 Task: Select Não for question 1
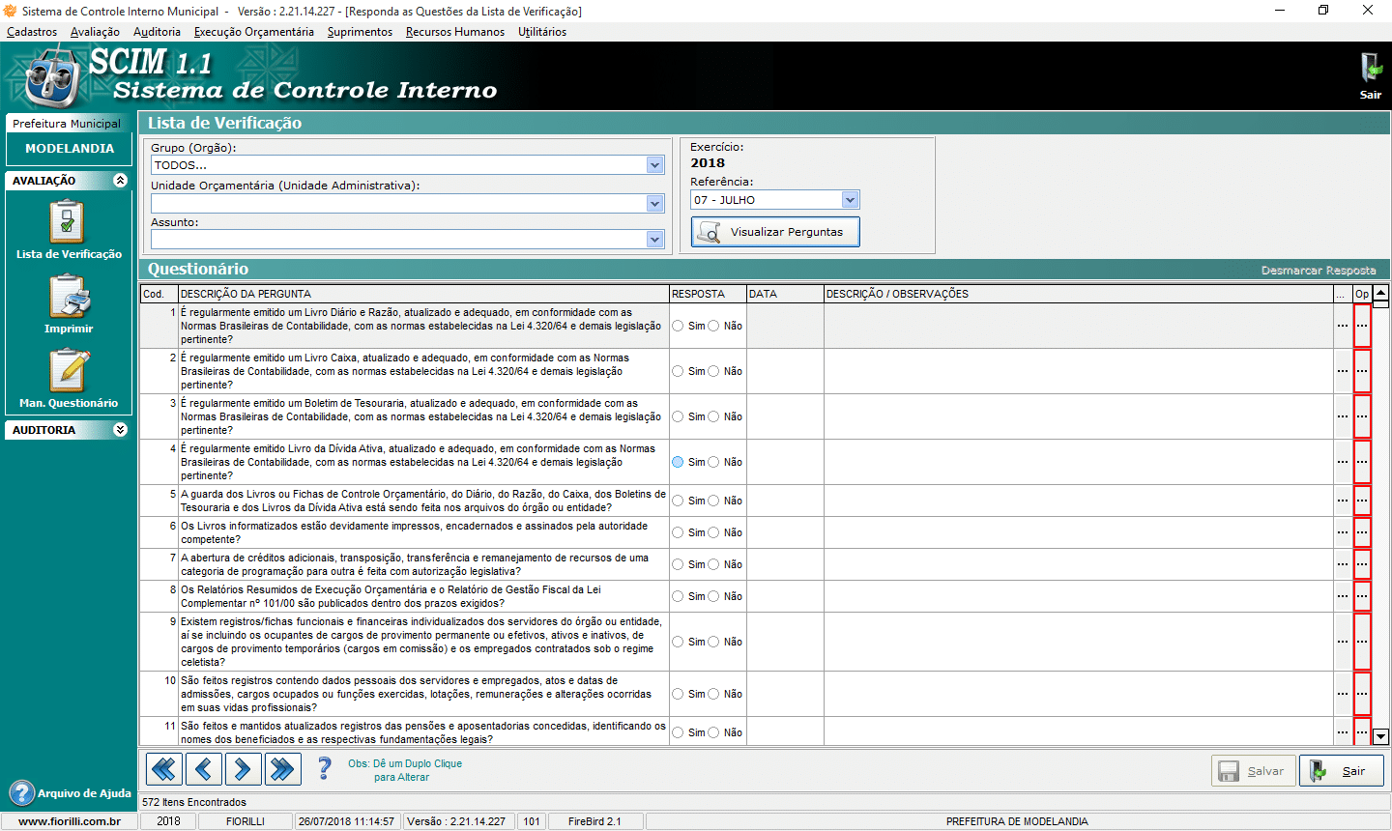[x=714, y=326]
